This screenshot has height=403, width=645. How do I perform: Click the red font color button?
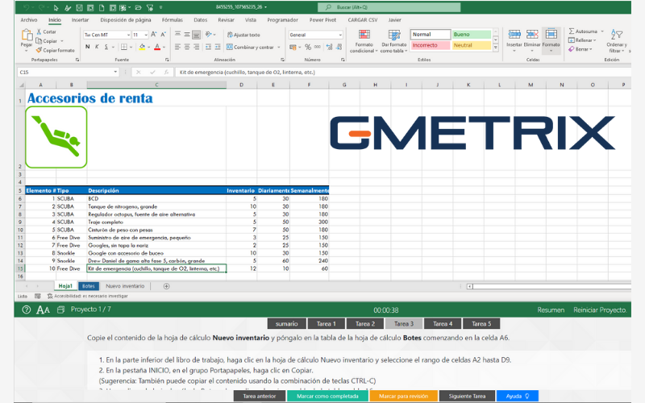tap(157, 47)
